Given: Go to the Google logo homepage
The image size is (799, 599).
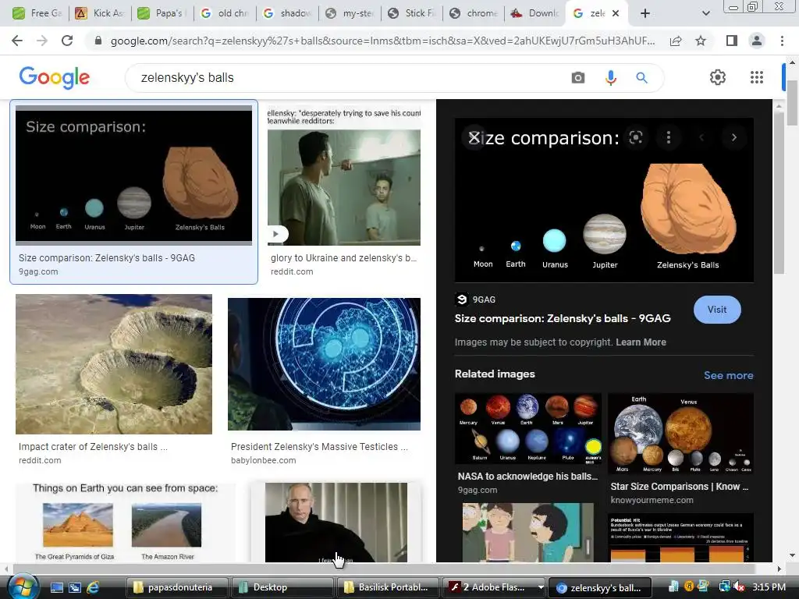Looking at the screenshot, I should (x=55, y=77).
